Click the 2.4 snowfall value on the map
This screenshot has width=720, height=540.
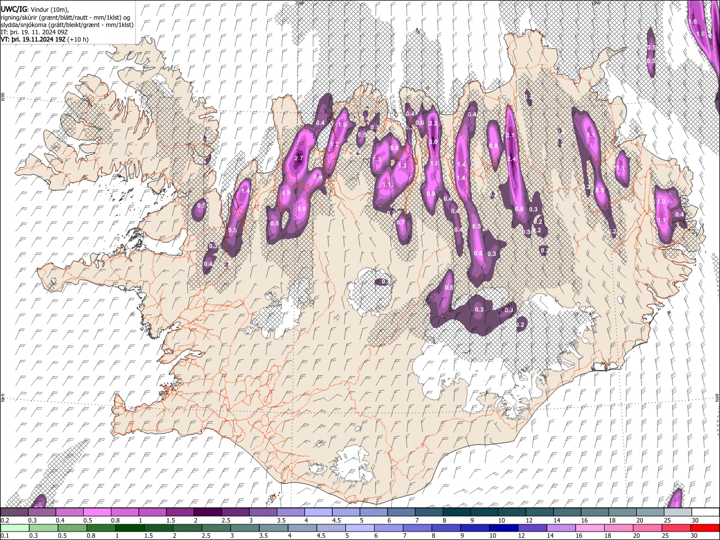pyautogui.click(x=511, y=159)
